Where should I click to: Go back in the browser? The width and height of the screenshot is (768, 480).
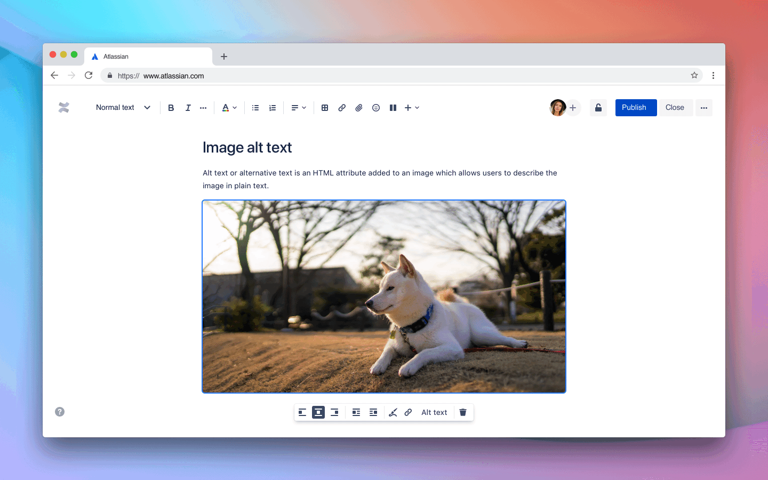click(54, 75)
